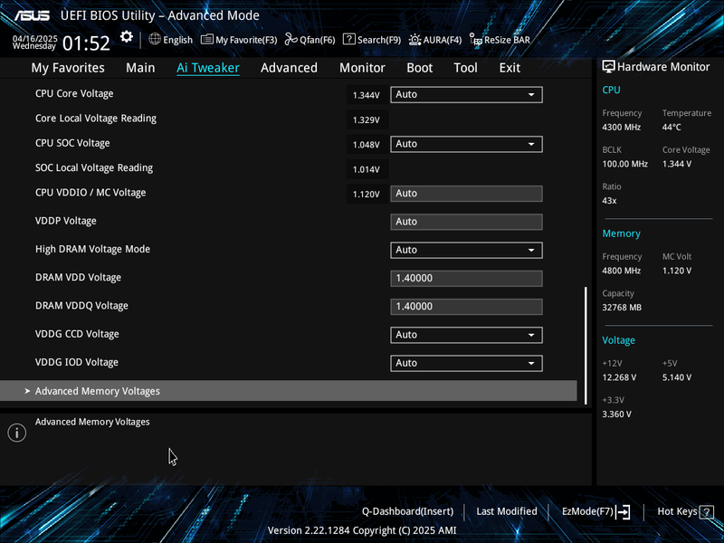
Task: Open VDDG IOD Voltage dropdown
Action: [466, 364]
